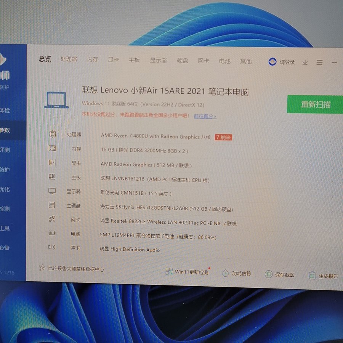Select 参数 in the left sidebar
Viewport: 343px width, 343px height.
click(5, 130)
